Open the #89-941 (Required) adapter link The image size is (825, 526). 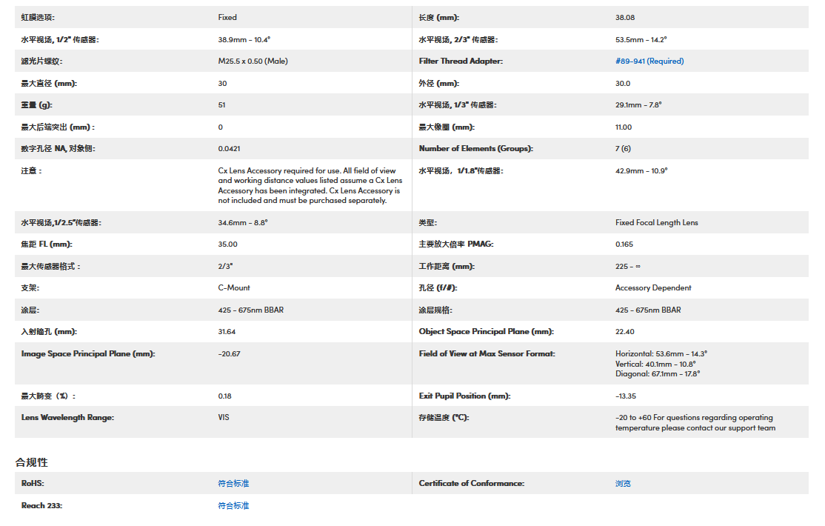pos(649,61)
